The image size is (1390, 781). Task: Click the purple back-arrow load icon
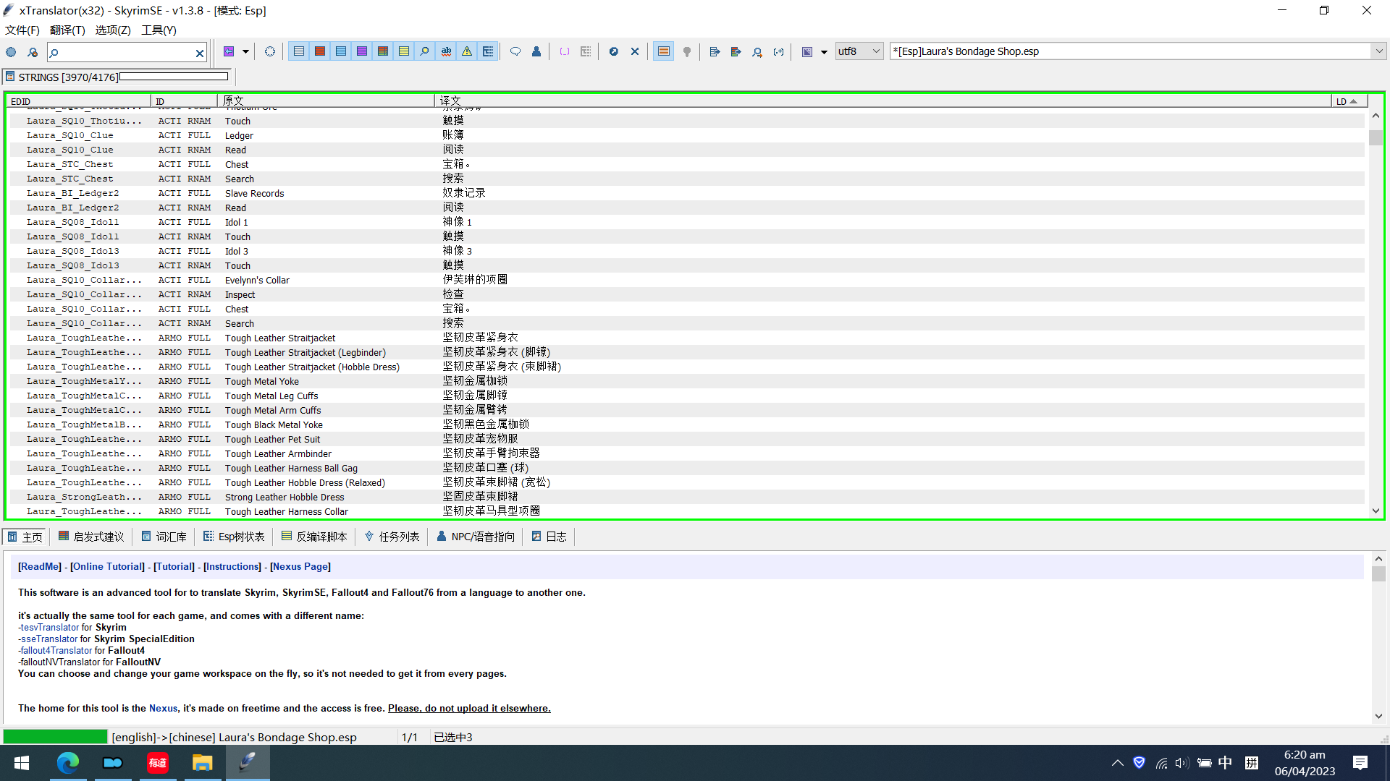coord(229,51)
